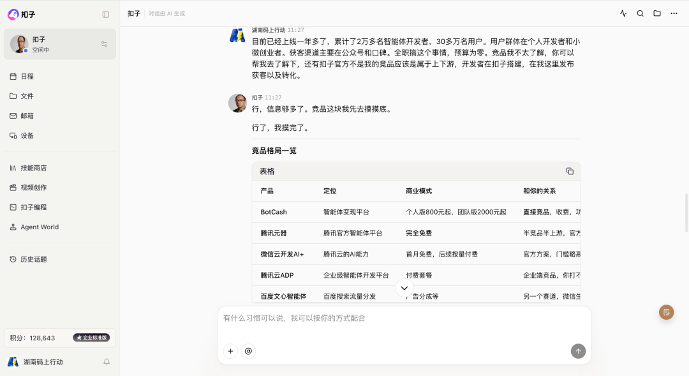The image size is (689, 376).
Task: Open Agent World section
Action: tap(60, 227)
